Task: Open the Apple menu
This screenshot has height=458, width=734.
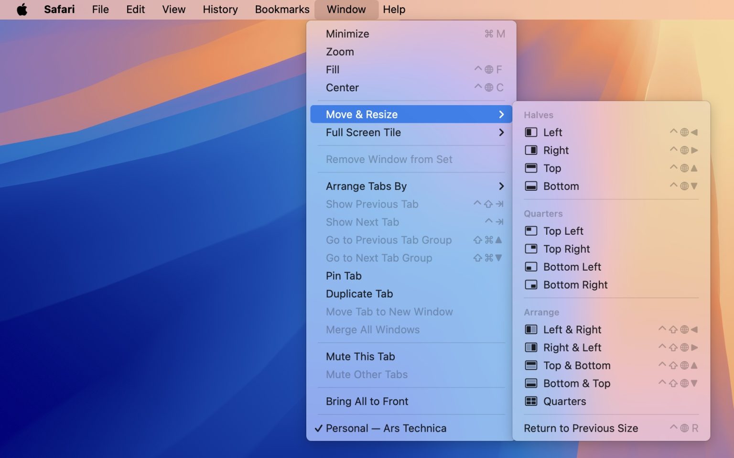Action: pyautogui.click(x=22, y=10)
